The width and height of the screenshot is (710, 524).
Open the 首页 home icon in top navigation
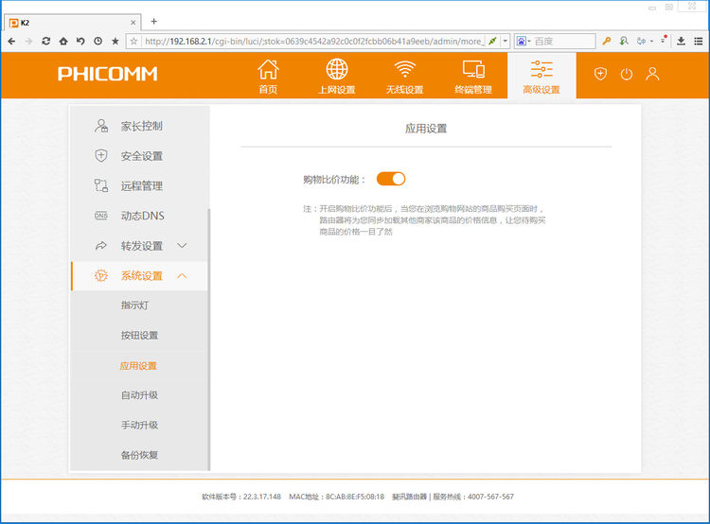(x=269, y=76)
